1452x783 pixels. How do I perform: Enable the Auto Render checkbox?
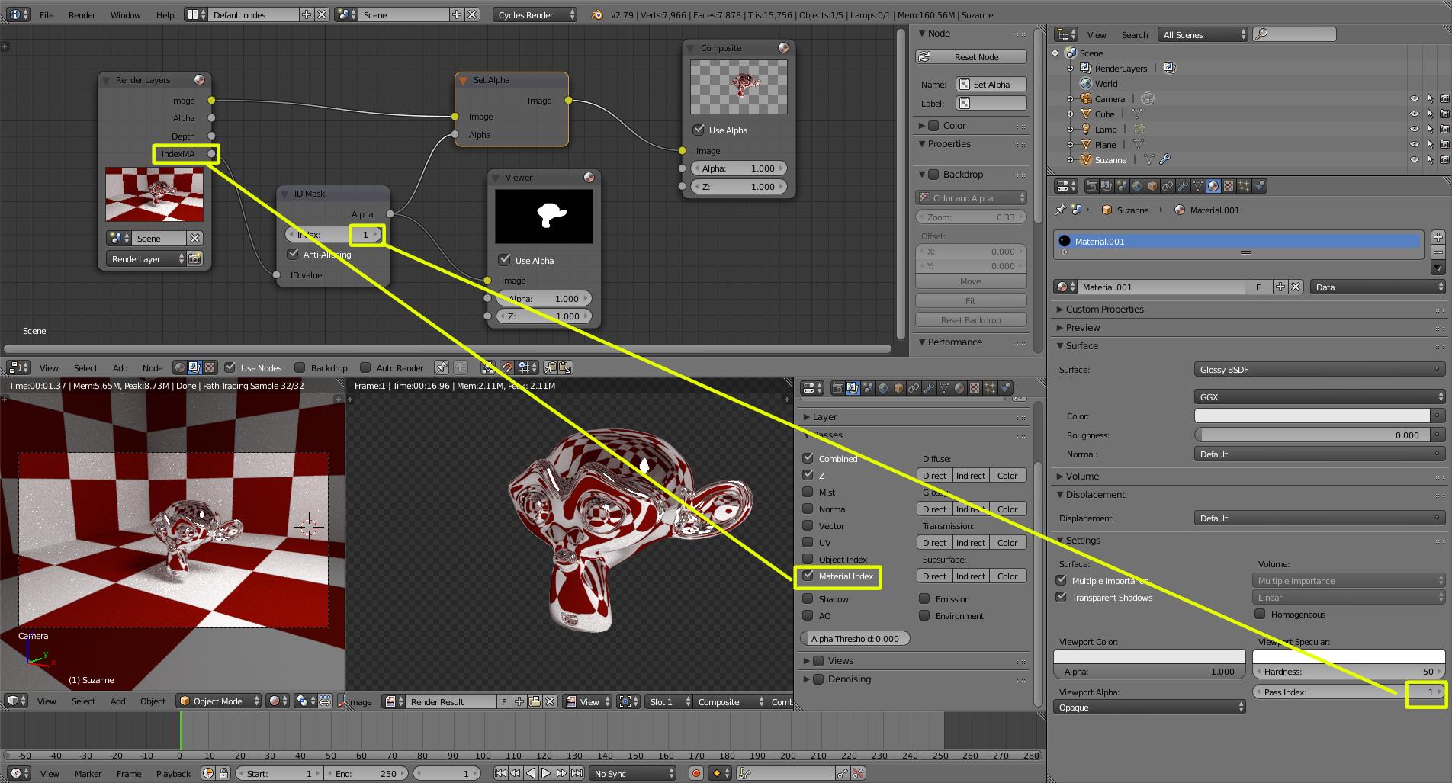tap(365, 367)
